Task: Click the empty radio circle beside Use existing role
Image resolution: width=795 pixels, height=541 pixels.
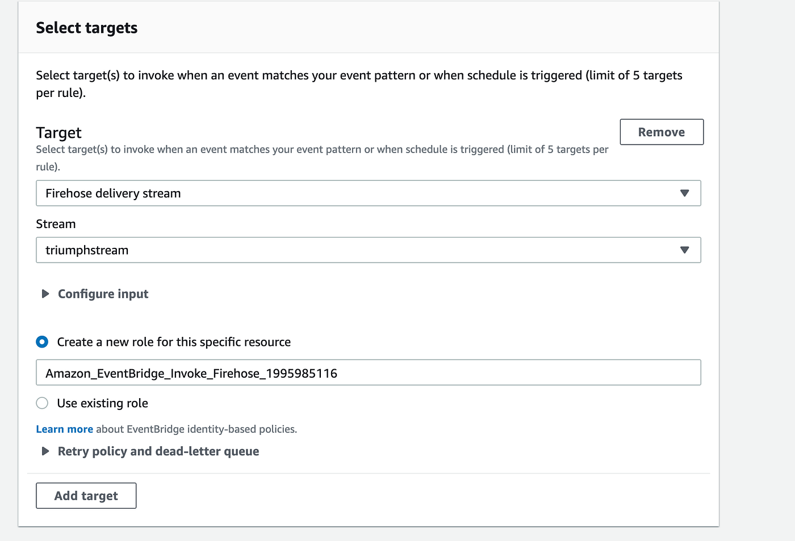Action: point(42,403)
